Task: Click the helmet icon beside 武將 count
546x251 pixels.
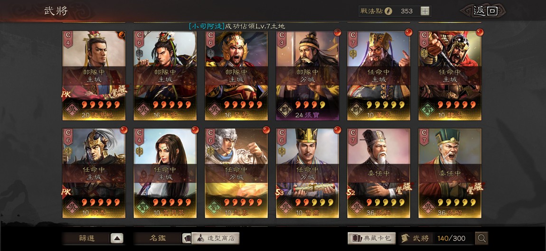Action: click(405, 239)
